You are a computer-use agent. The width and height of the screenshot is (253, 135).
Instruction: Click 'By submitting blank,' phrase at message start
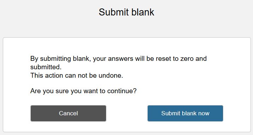point(61,59)
